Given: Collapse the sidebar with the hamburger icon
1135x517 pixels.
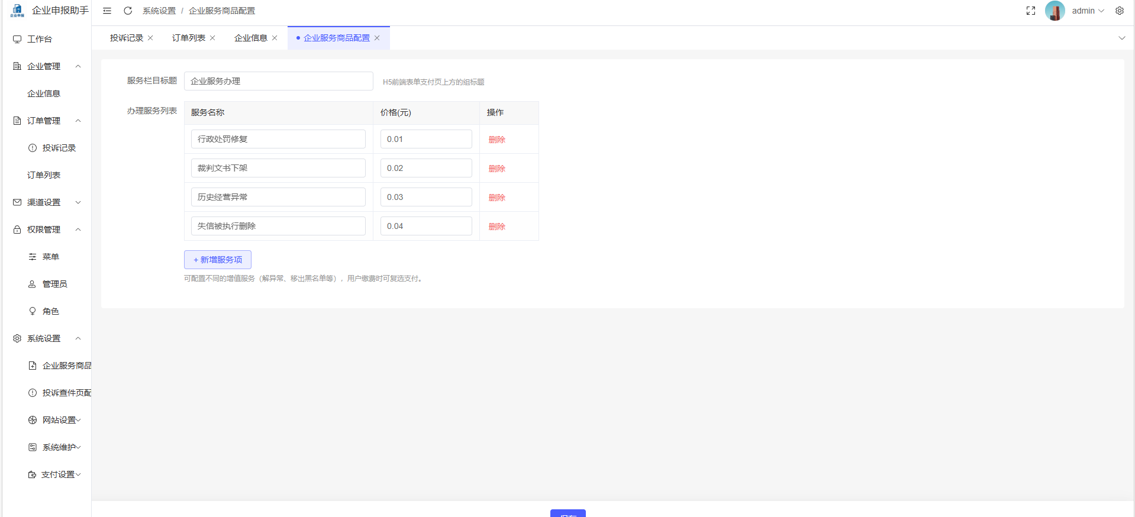Looking at the screenshot, I should 107,11.
